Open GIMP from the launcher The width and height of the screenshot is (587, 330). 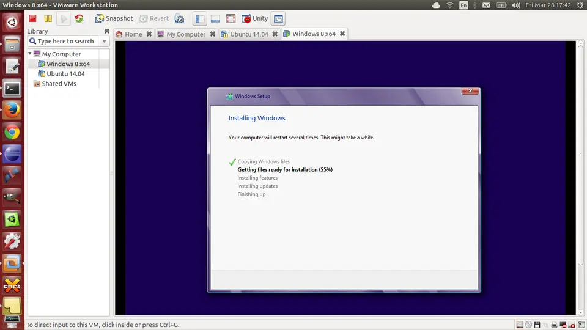click(x=12, y=198)
